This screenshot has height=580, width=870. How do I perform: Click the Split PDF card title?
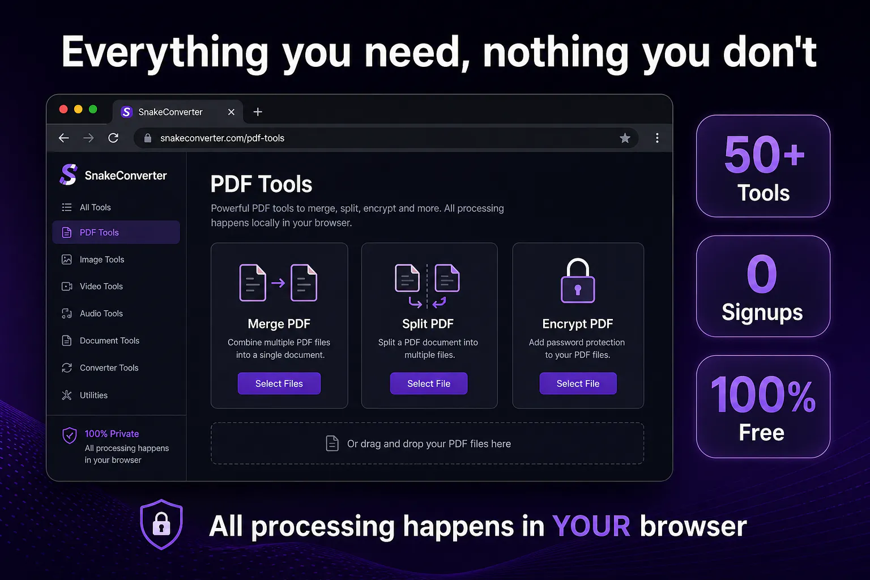428,324
